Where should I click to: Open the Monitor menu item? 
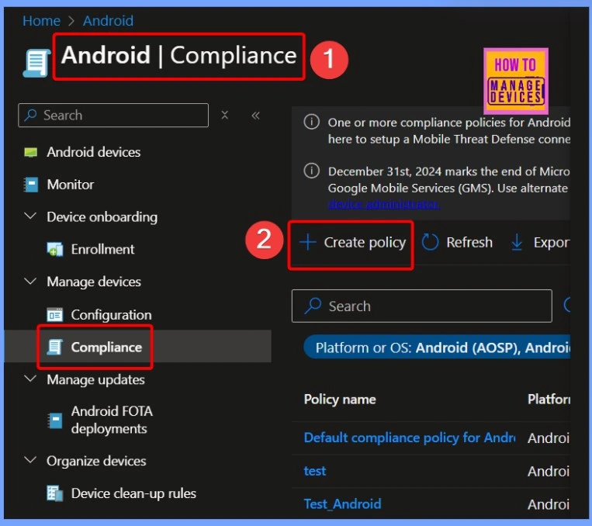pyautogui.click(x=71, y=185)
